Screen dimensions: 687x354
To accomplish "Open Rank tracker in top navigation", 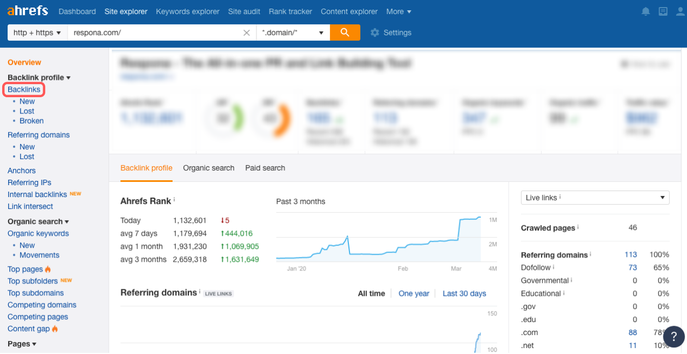I will (x=291, y=11).
